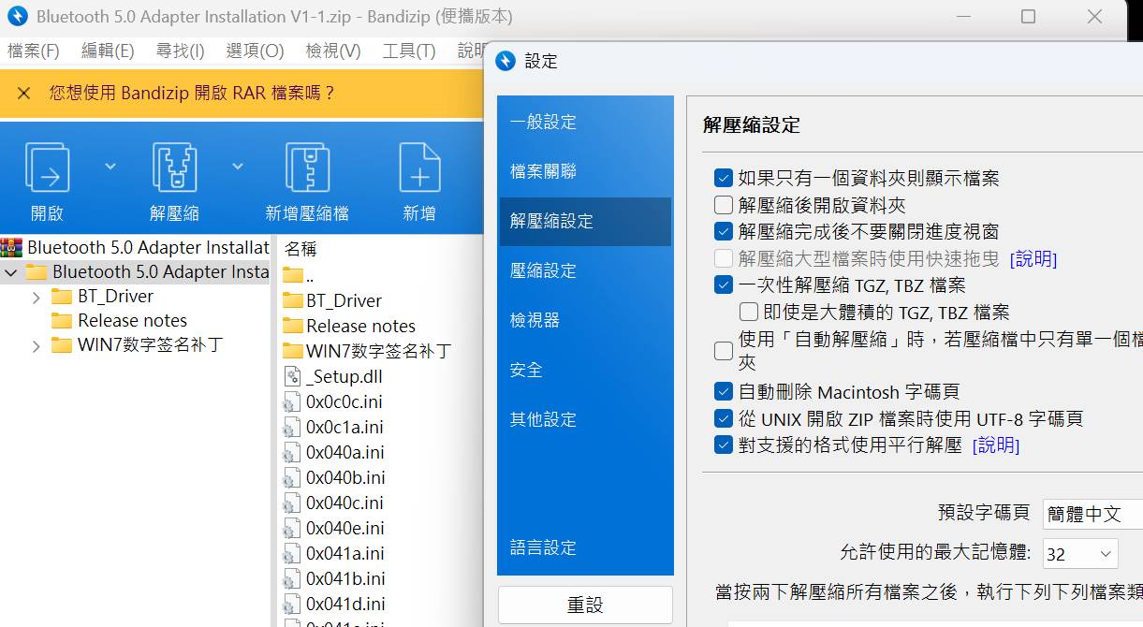Click the 新增壓縮檔 (New archive) toolbar icon

pyautogui.click(x=307, y=168)
